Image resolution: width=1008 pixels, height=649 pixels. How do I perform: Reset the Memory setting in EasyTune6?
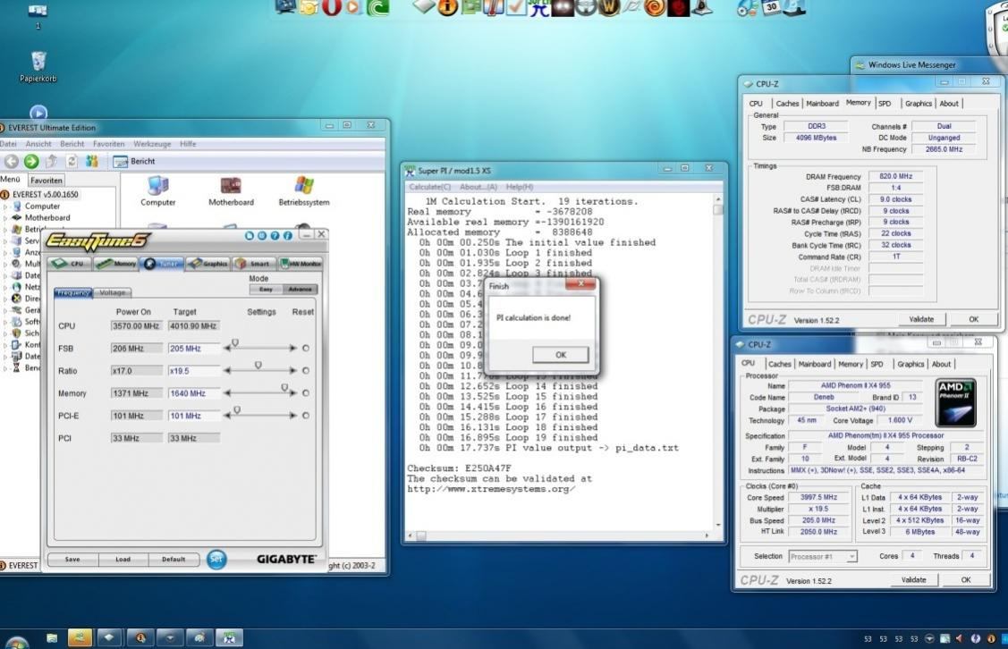pos(306,392)
